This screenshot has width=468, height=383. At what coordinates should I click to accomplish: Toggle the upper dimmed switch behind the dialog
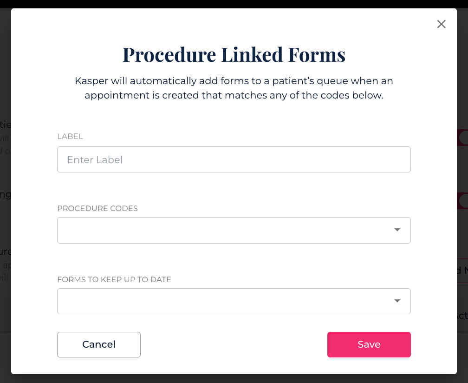(462, 138)
